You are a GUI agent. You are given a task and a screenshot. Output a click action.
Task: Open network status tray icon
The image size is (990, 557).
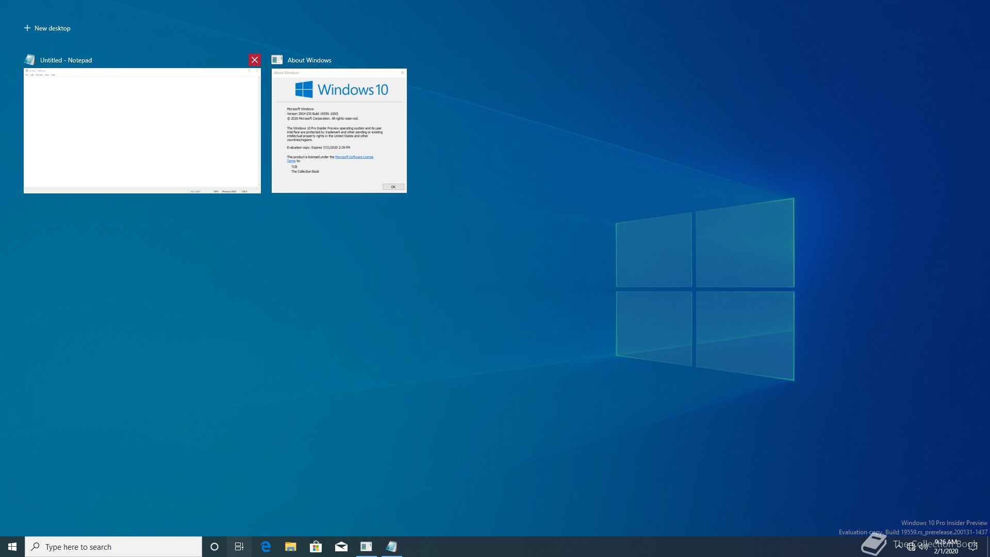pyautogui.click(x=911, y=547)
